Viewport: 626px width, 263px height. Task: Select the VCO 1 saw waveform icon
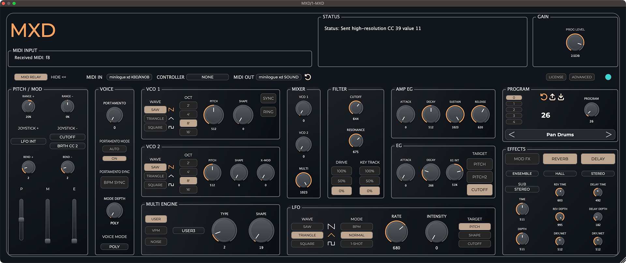[171, 110]
